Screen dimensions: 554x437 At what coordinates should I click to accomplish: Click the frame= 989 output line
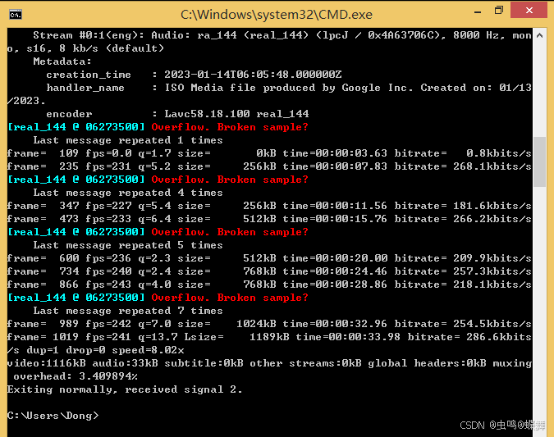[x=269, y=324]
